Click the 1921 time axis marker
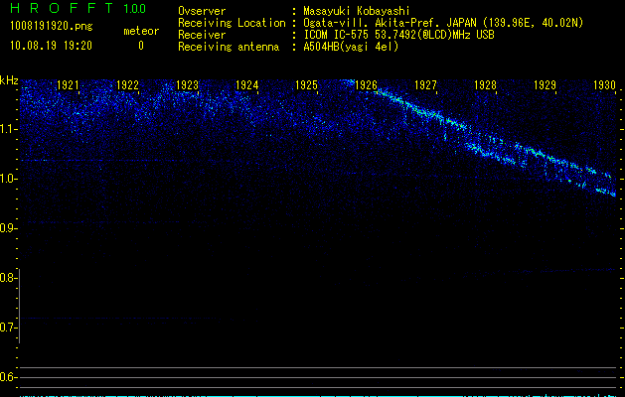The width and height of the screenshot is (625, 397). click(68, 85)
